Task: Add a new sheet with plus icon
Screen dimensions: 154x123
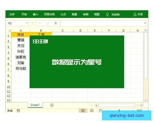Action: click(52, 105)
